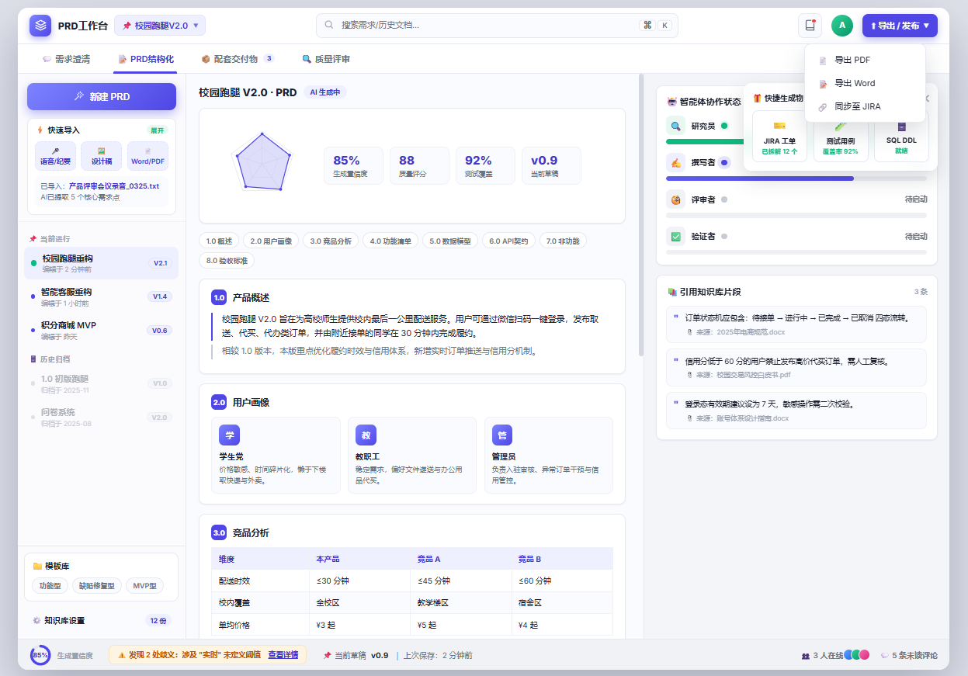Jump to the 6.0 API契约 section chip
This screenshot has height=676, width=968.
[508, 241]
